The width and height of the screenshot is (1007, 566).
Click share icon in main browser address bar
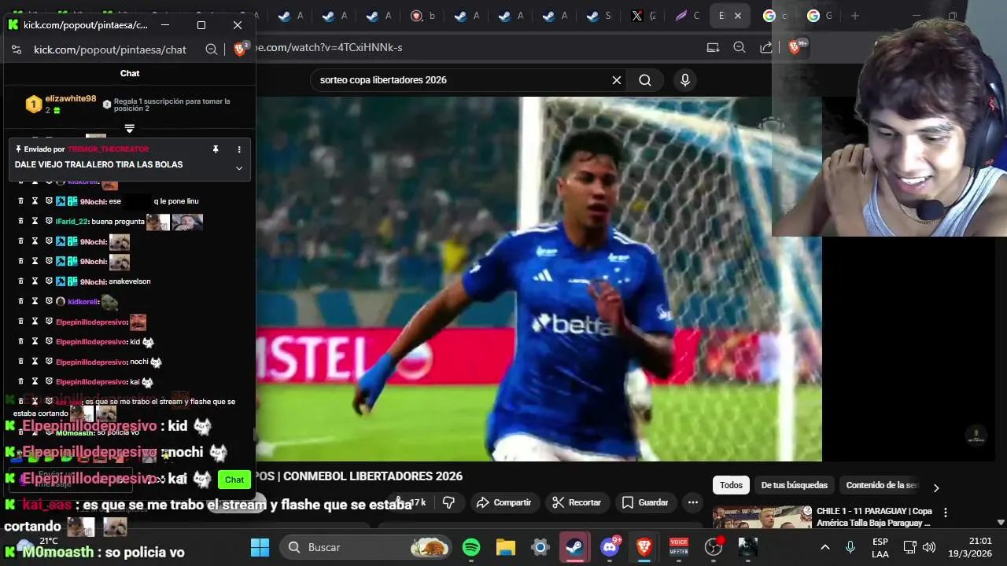click(x=765, y=47)
